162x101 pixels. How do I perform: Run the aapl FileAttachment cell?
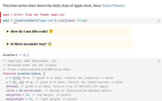(159, 21)
